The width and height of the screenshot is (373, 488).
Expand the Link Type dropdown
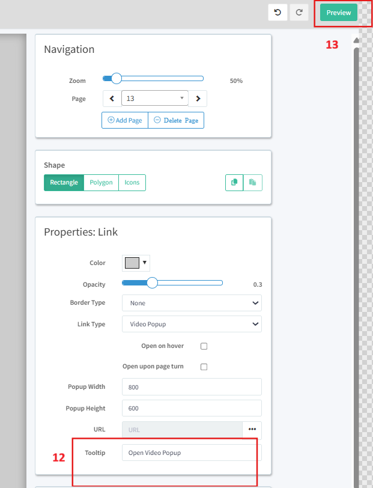192,324
